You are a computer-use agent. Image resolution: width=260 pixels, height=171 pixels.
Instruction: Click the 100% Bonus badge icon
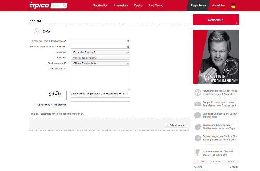click(x=198, y=138)
